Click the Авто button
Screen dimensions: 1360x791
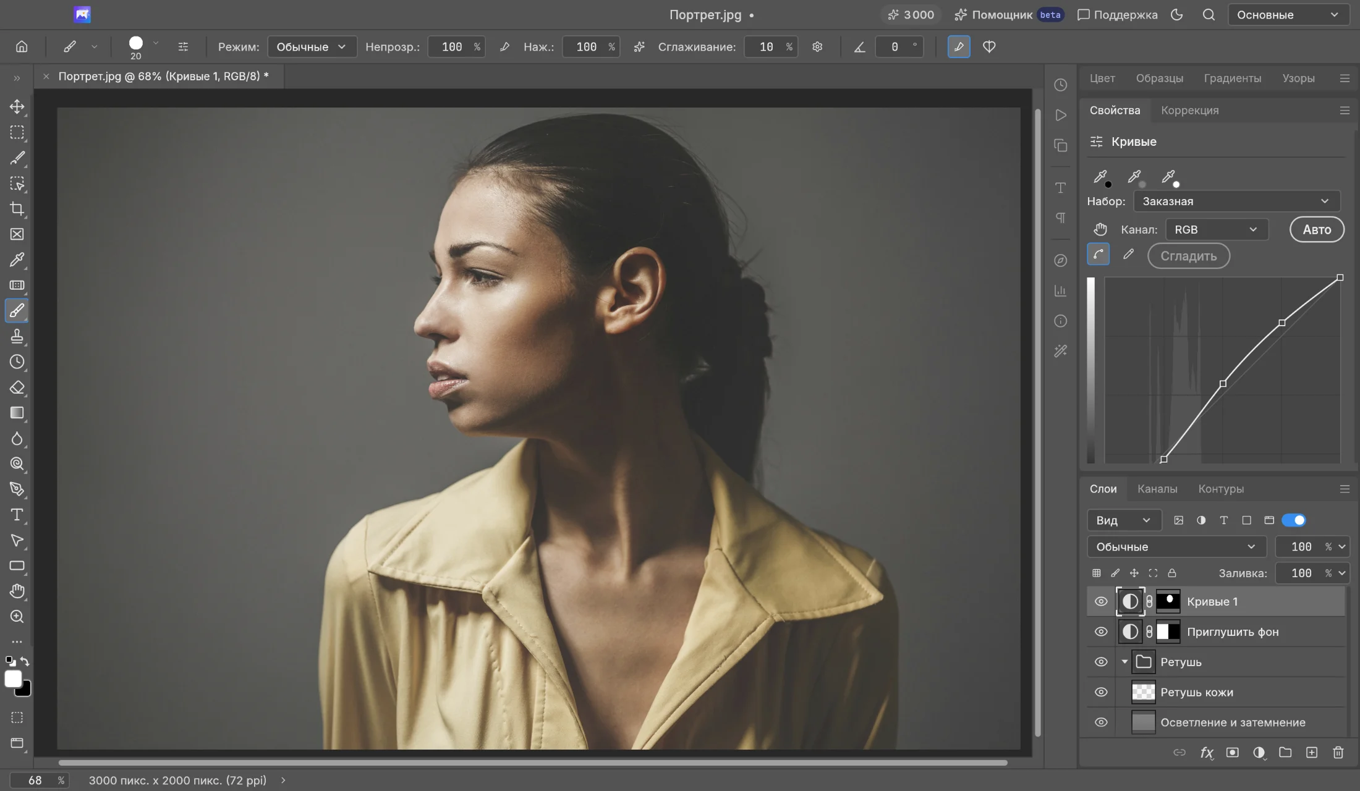(x=1317, y=230)
